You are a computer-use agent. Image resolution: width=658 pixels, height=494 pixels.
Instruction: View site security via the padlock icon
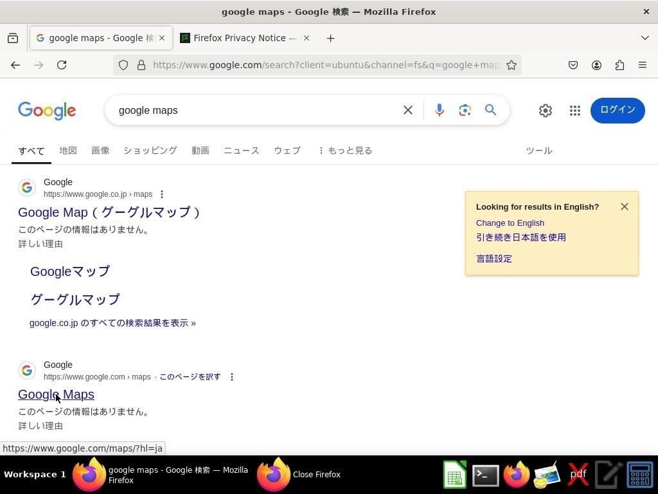[x=141, y=65]
